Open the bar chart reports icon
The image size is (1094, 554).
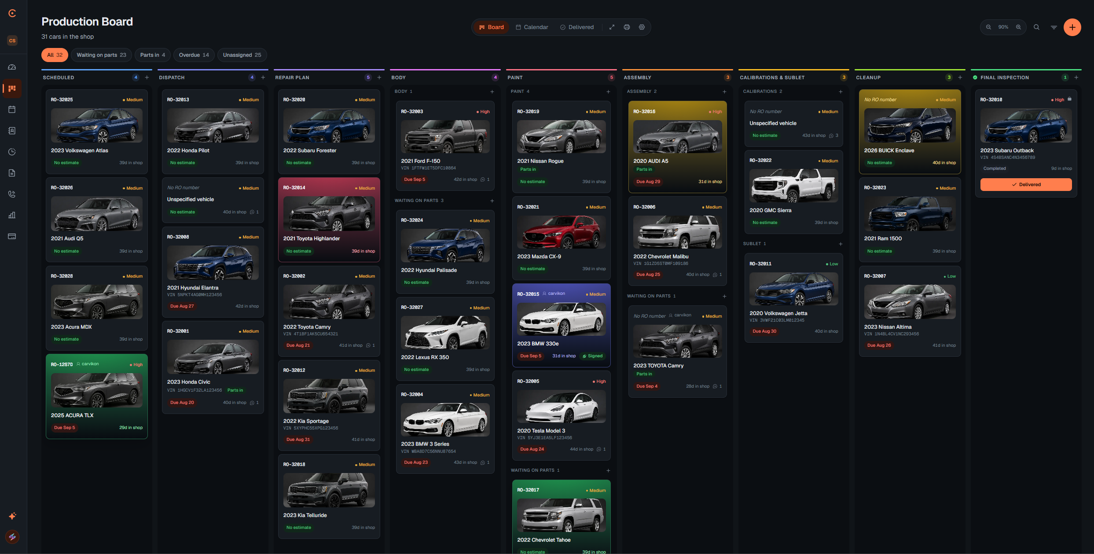12,215
